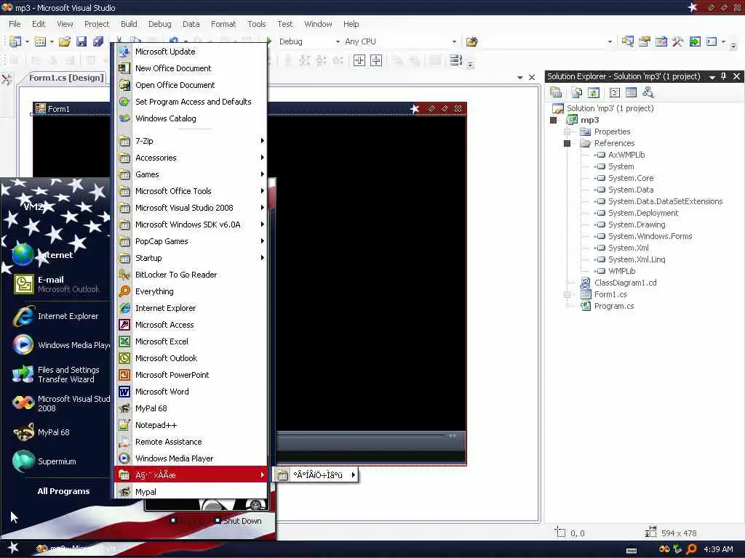Image resolution: width=745 pixels, height=558 pixels.
Task: Open the Format menu
Action: click(x=223, y=24)
